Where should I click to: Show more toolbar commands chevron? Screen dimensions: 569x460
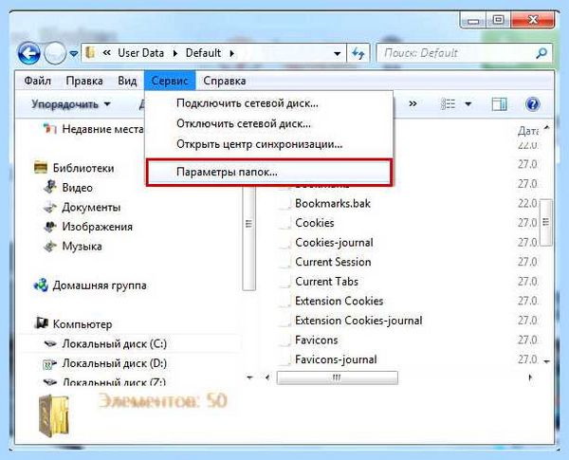pos(413,103)
